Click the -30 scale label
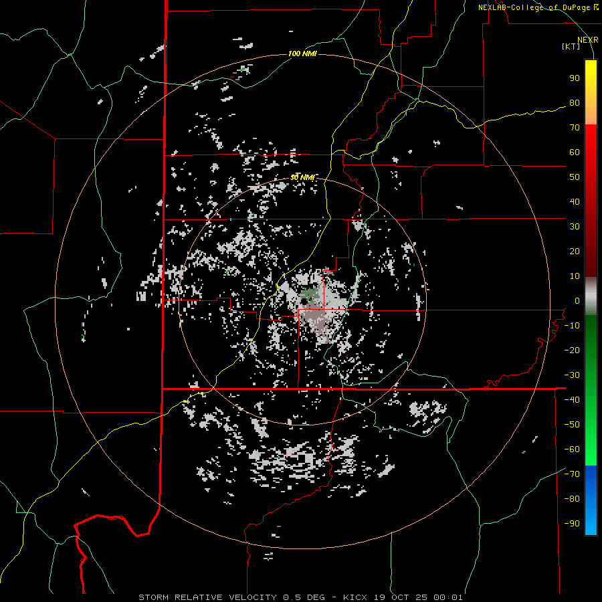This screenshot has width=602, height=602. click(572, 375)
